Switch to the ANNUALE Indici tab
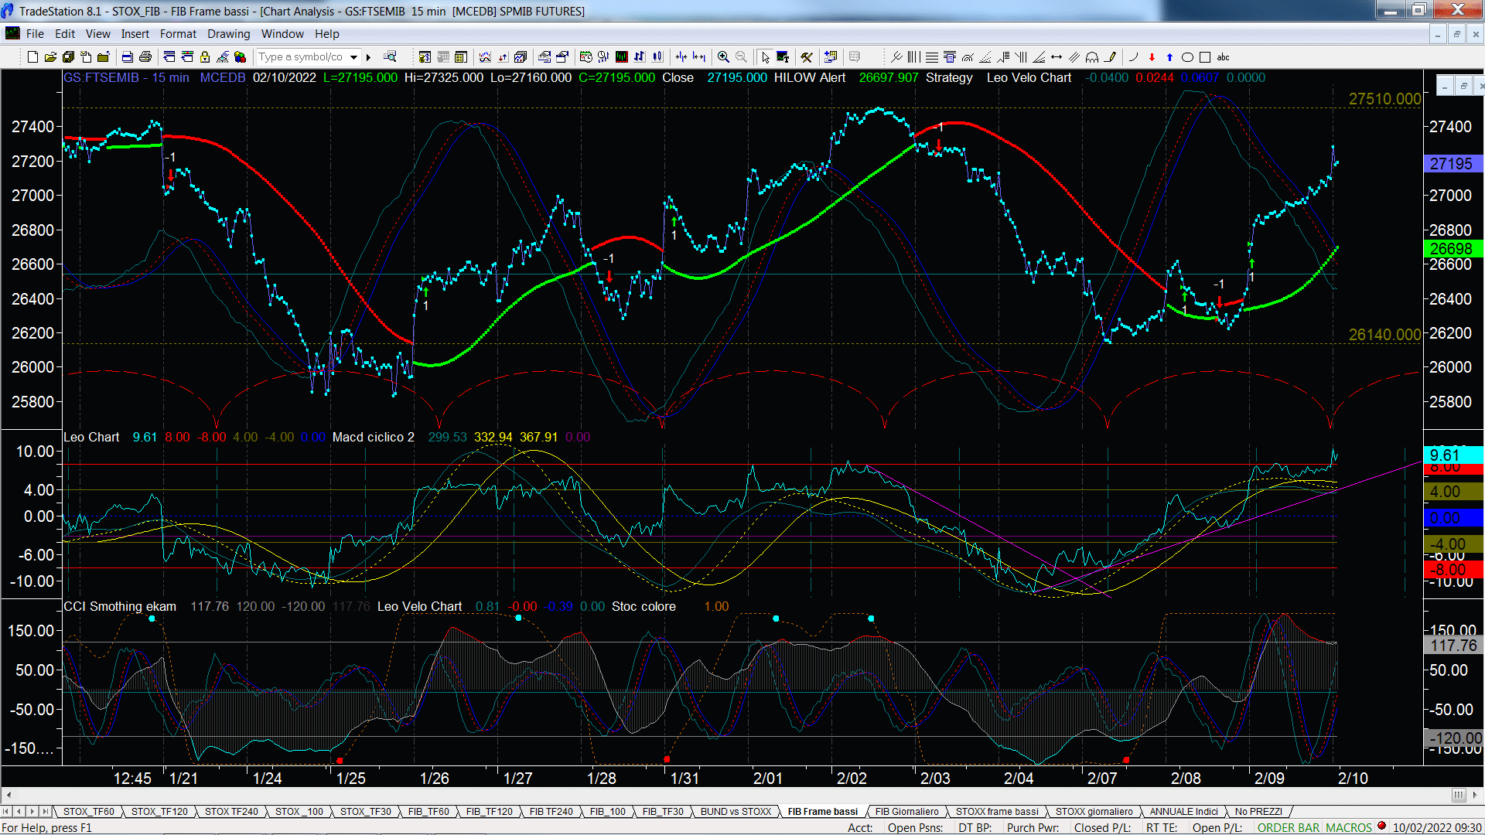This screenshot has width=1485, height=835. [x=1184, y=811]
